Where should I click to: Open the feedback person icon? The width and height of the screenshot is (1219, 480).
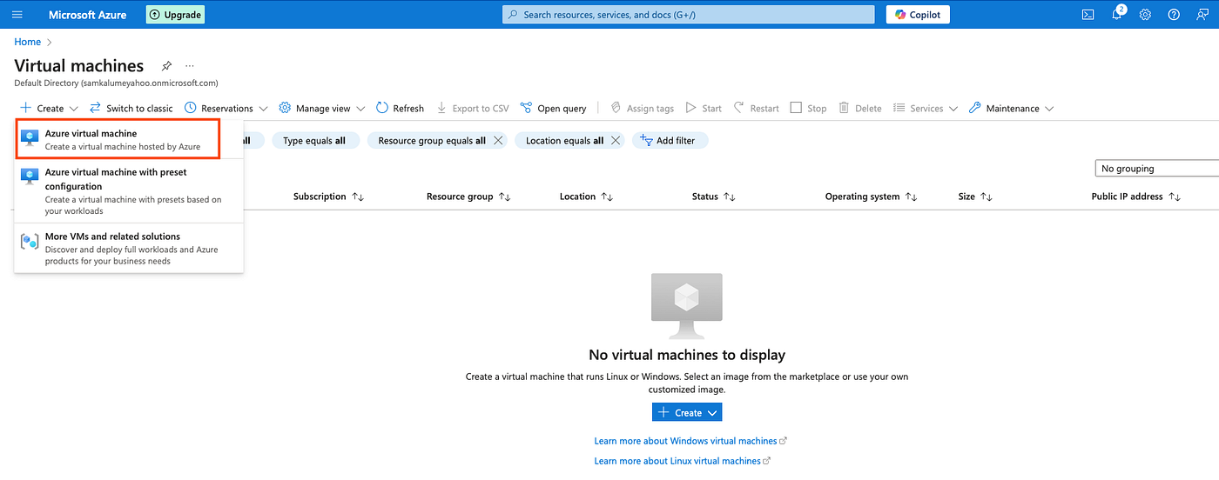(x=1202, y=15)
